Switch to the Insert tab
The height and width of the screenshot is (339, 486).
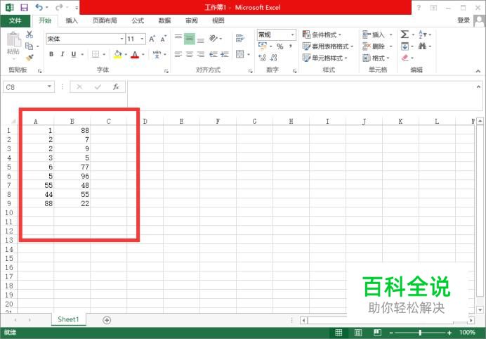[x=72, y=21]
